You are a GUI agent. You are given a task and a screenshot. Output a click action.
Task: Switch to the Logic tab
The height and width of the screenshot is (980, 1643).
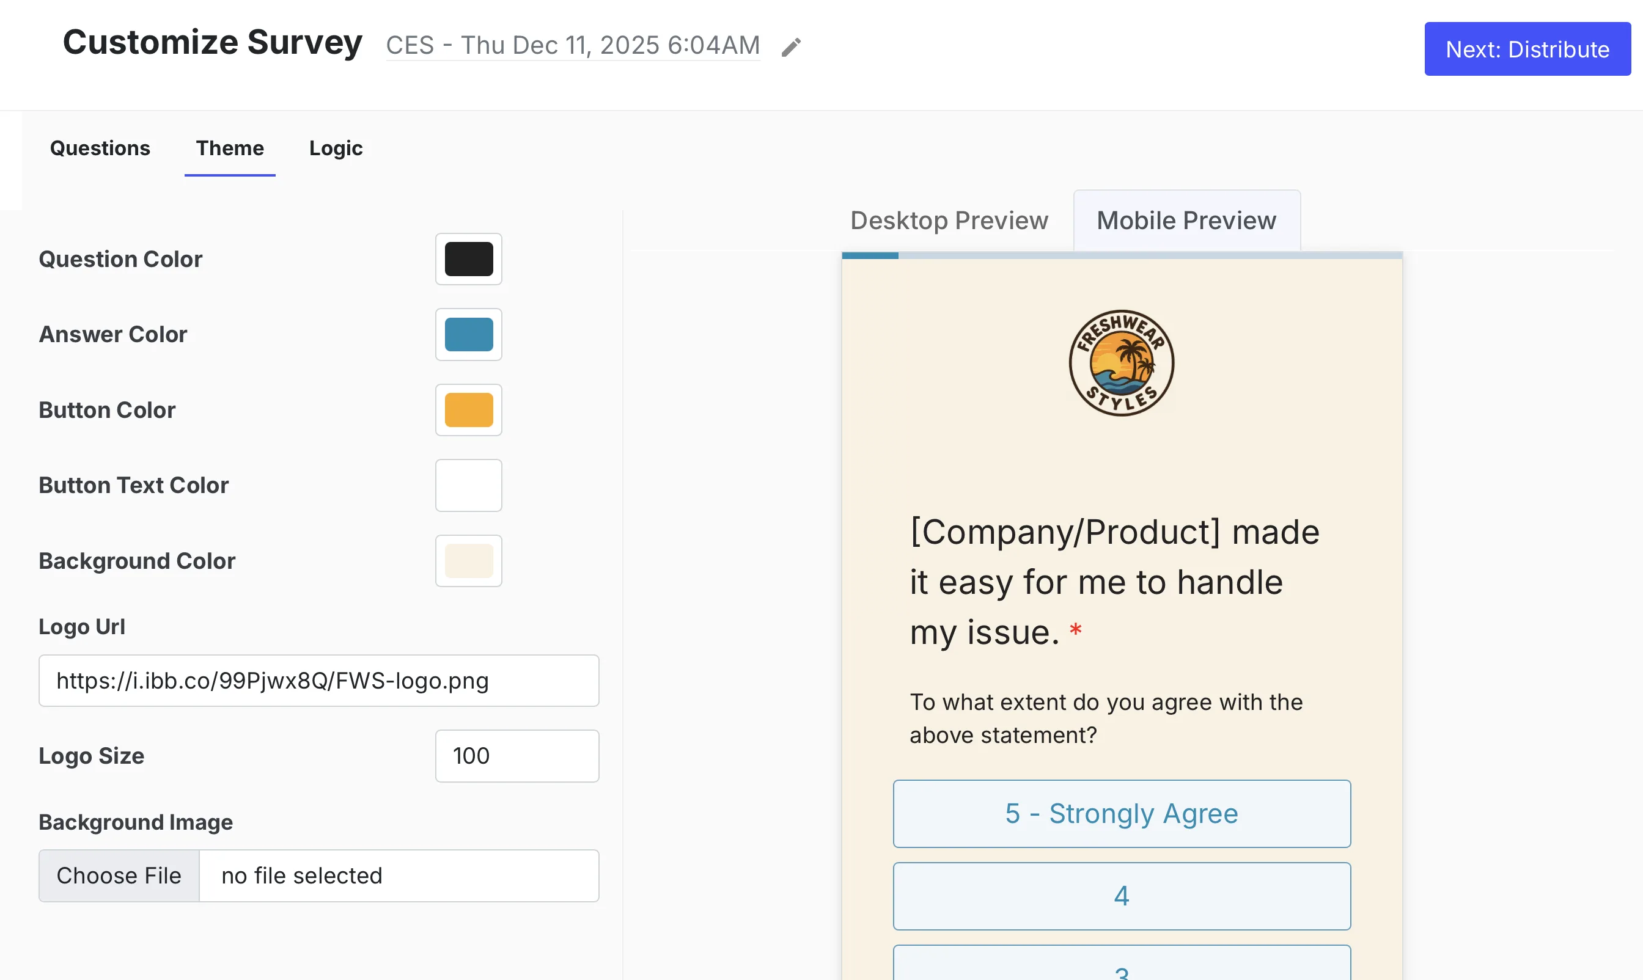pos(336,148)
